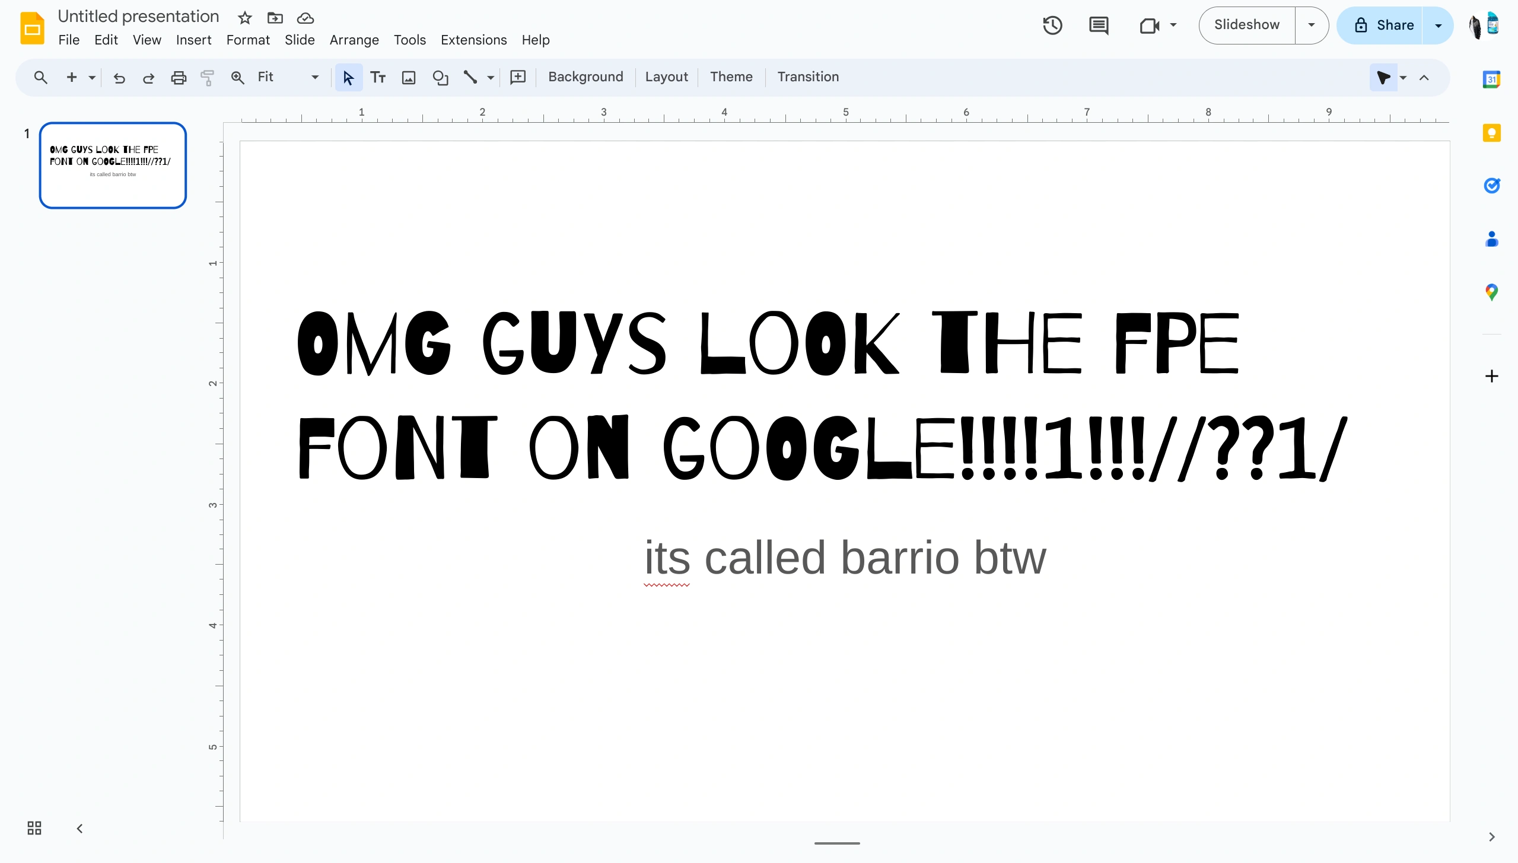Click the Line tool icon
Screen dimensions: 1518x863
click(x=470, y=77)
